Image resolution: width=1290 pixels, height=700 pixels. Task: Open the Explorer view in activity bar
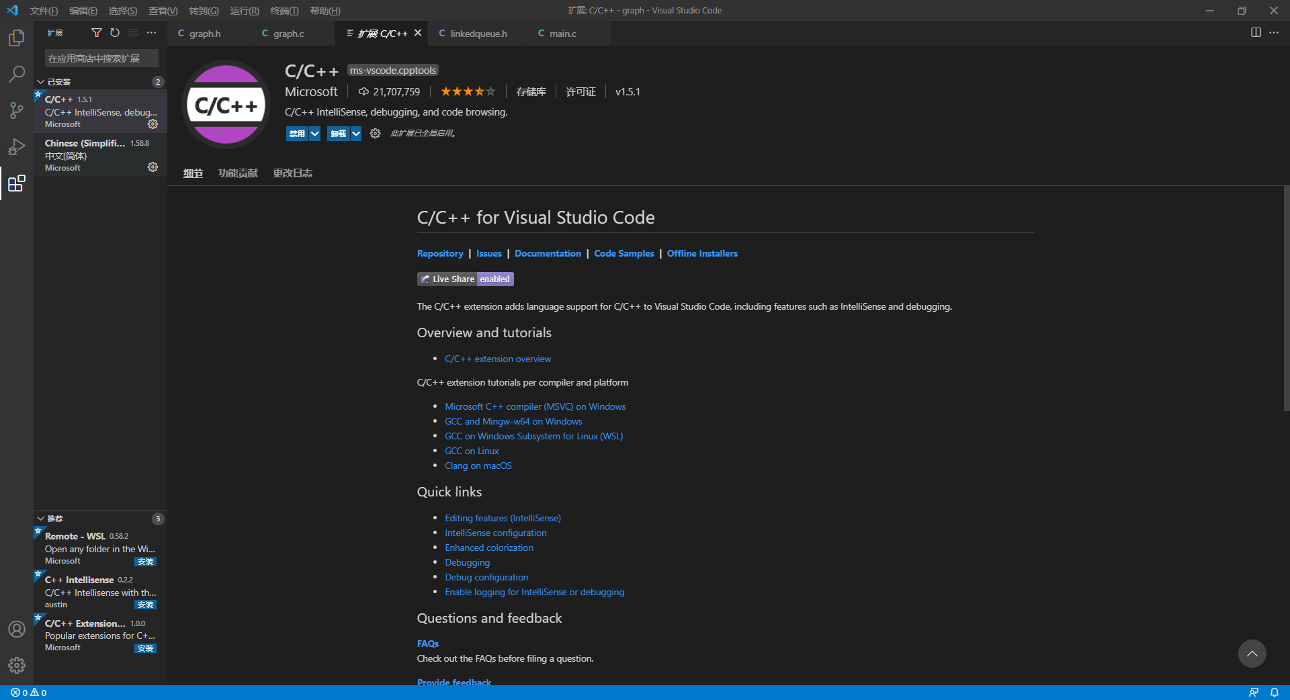point(17,38)
